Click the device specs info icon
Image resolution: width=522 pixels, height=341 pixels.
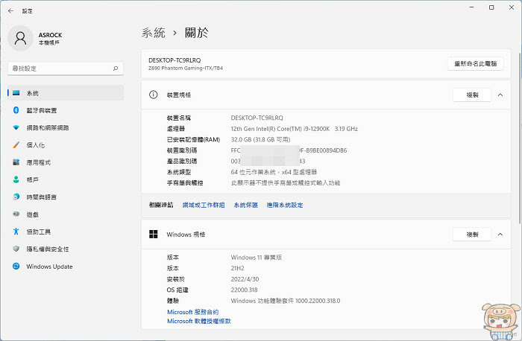coord(153,95)
